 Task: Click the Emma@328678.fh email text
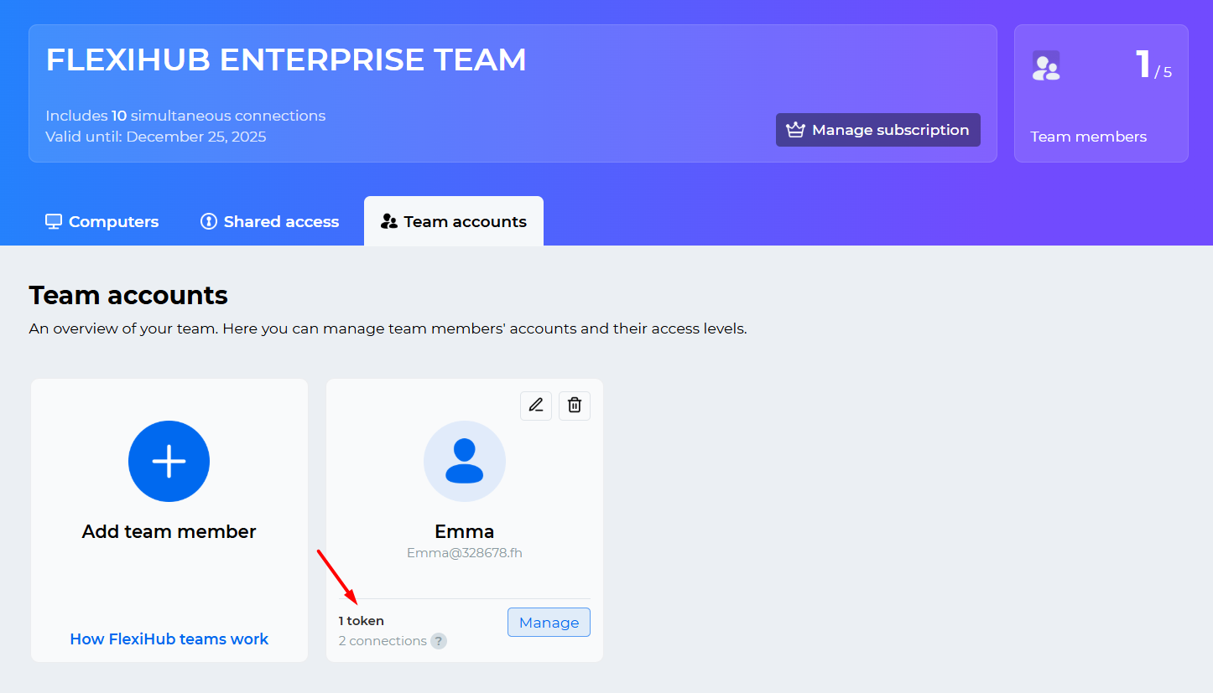pyautogui.click(x=465, y=553)
